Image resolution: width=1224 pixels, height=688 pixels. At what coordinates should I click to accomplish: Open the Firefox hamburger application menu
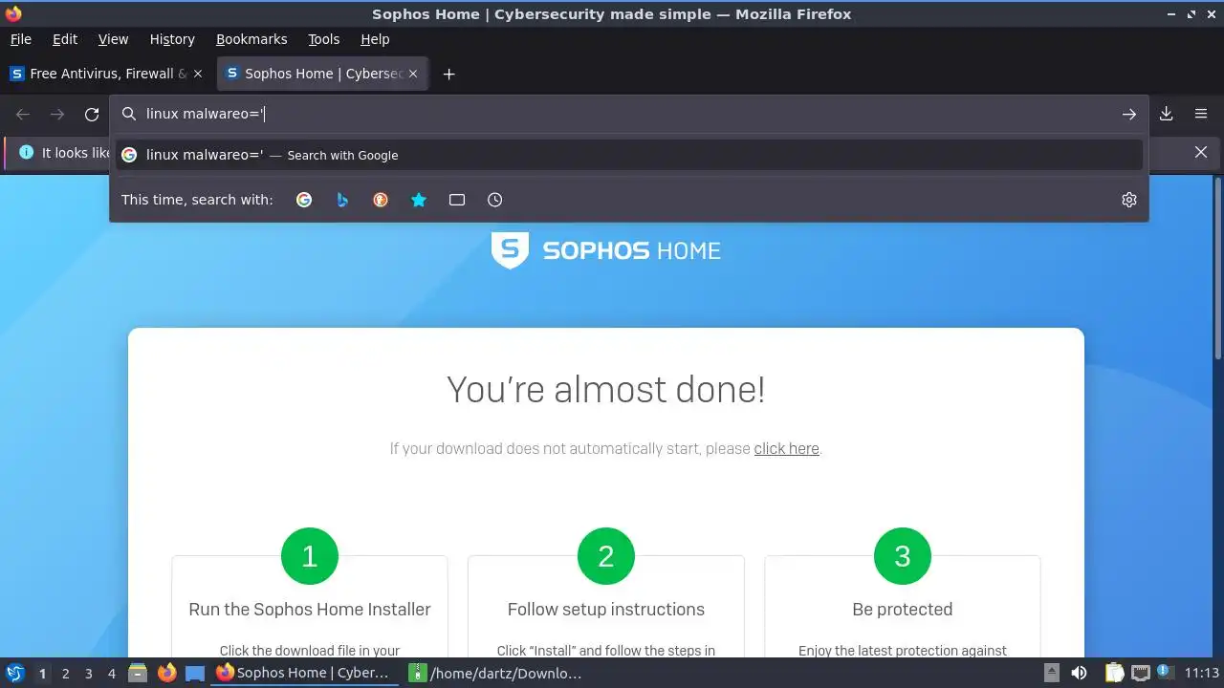point(1201,114)
